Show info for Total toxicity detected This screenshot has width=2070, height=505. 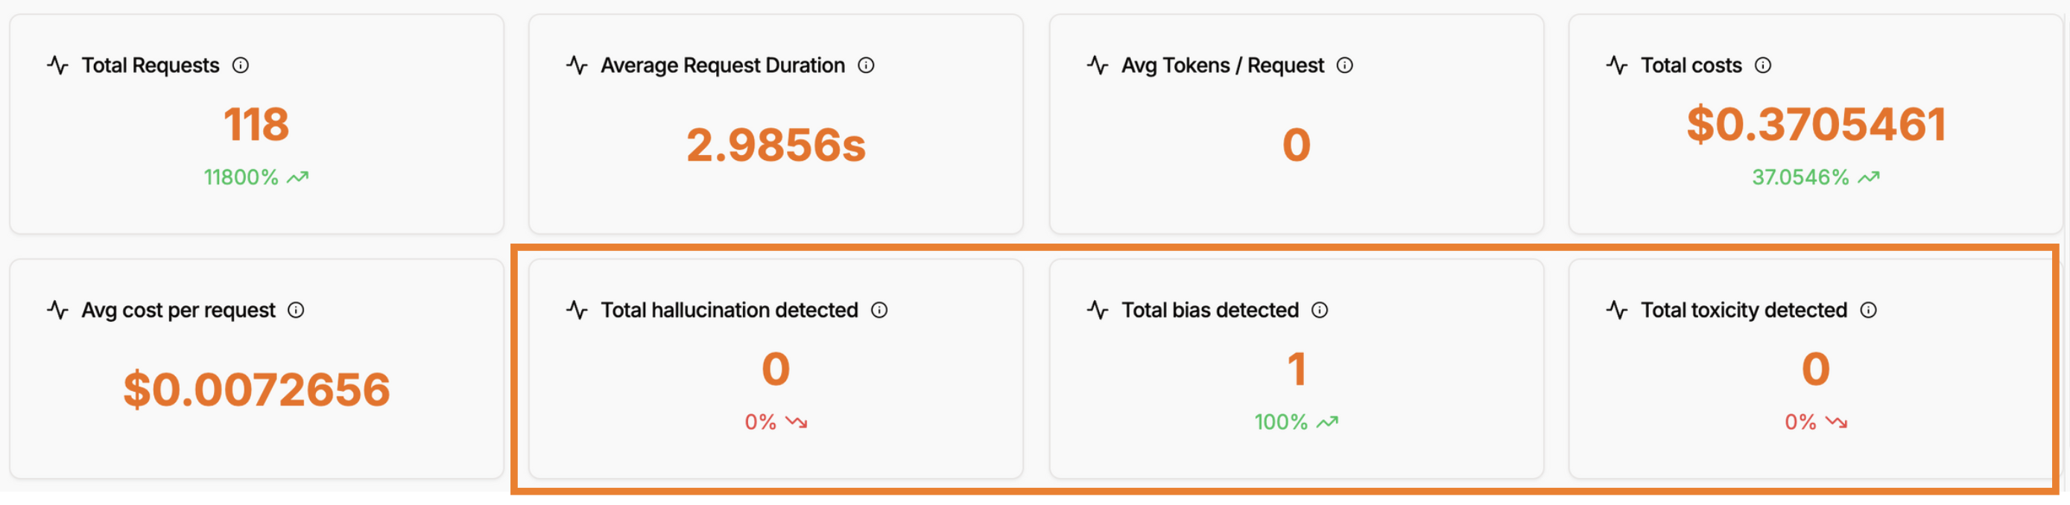(x=1868, y=310)
